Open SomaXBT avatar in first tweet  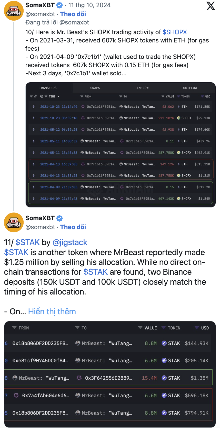tap(14, 11)
